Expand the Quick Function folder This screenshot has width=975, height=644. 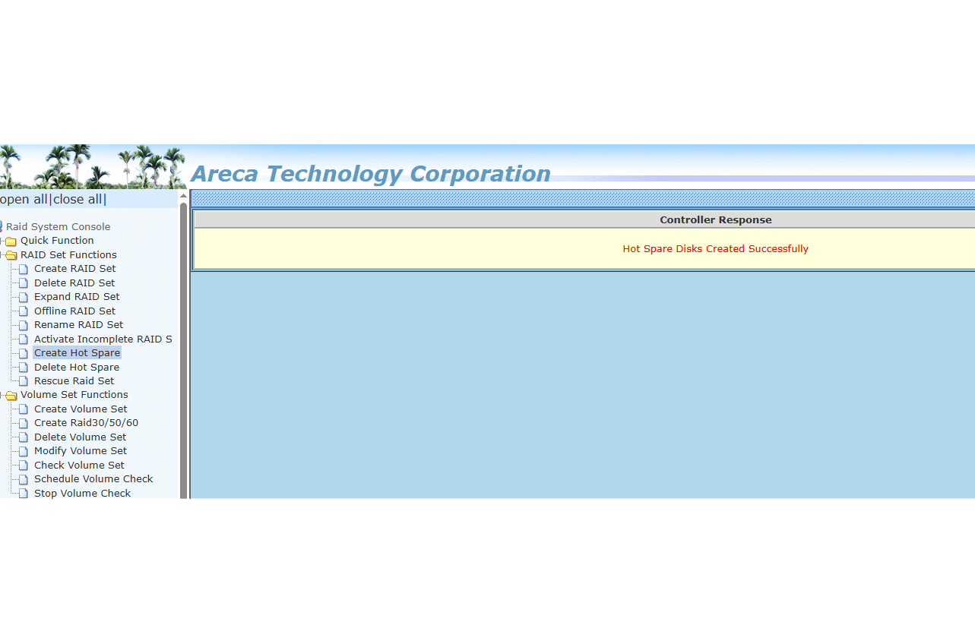pos(11,241)
